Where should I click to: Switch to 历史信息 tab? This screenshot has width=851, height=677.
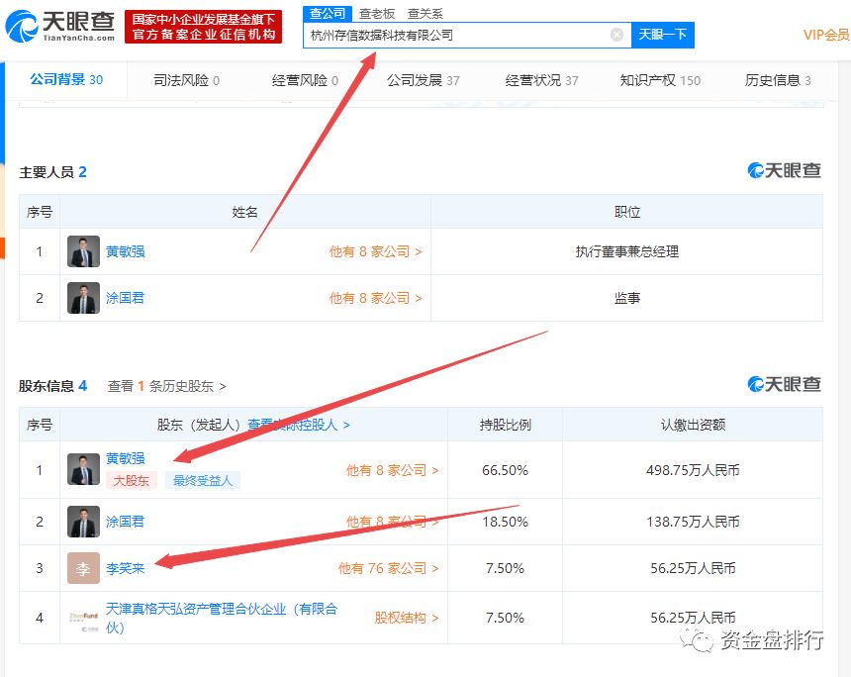coord(778,80)
